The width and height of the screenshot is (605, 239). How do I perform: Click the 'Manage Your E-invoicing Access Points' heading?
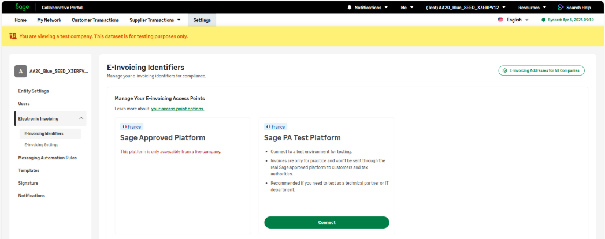[159, 98]
